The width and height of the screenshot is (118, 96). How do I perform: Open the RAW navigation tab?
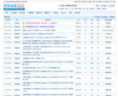click(64, 13)
